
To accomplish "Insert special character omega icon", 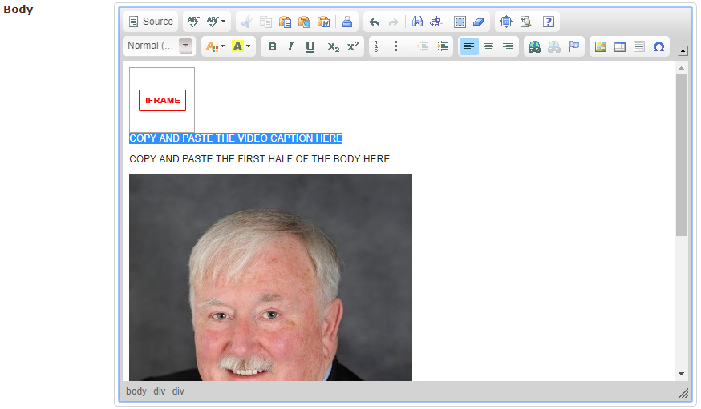I will 658,46.
